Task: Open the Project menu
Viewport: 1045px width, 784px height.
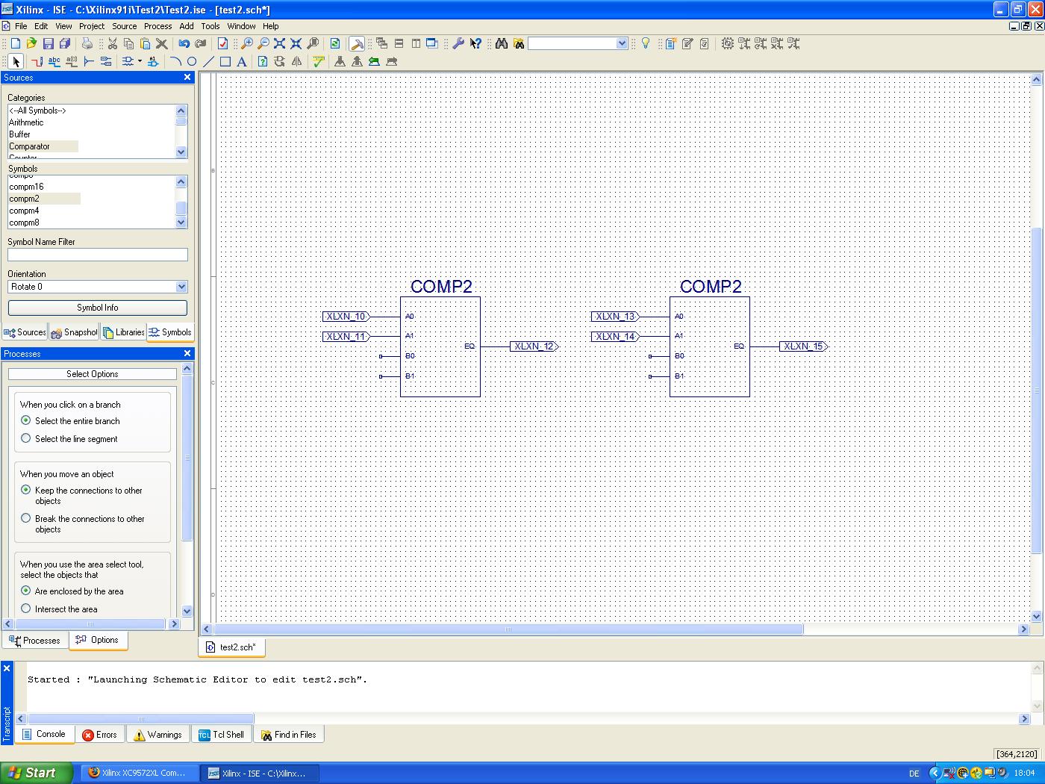Action: 92,26
